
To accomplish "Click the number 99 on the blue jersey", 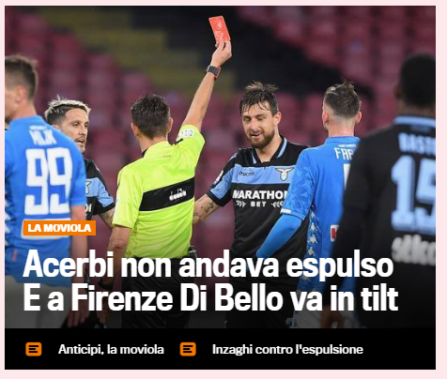I will (x=49, y=181).
